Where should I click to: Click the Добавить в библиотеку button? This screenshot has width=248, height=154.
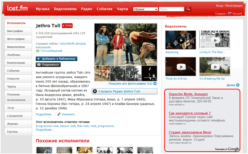click(57, 59)
